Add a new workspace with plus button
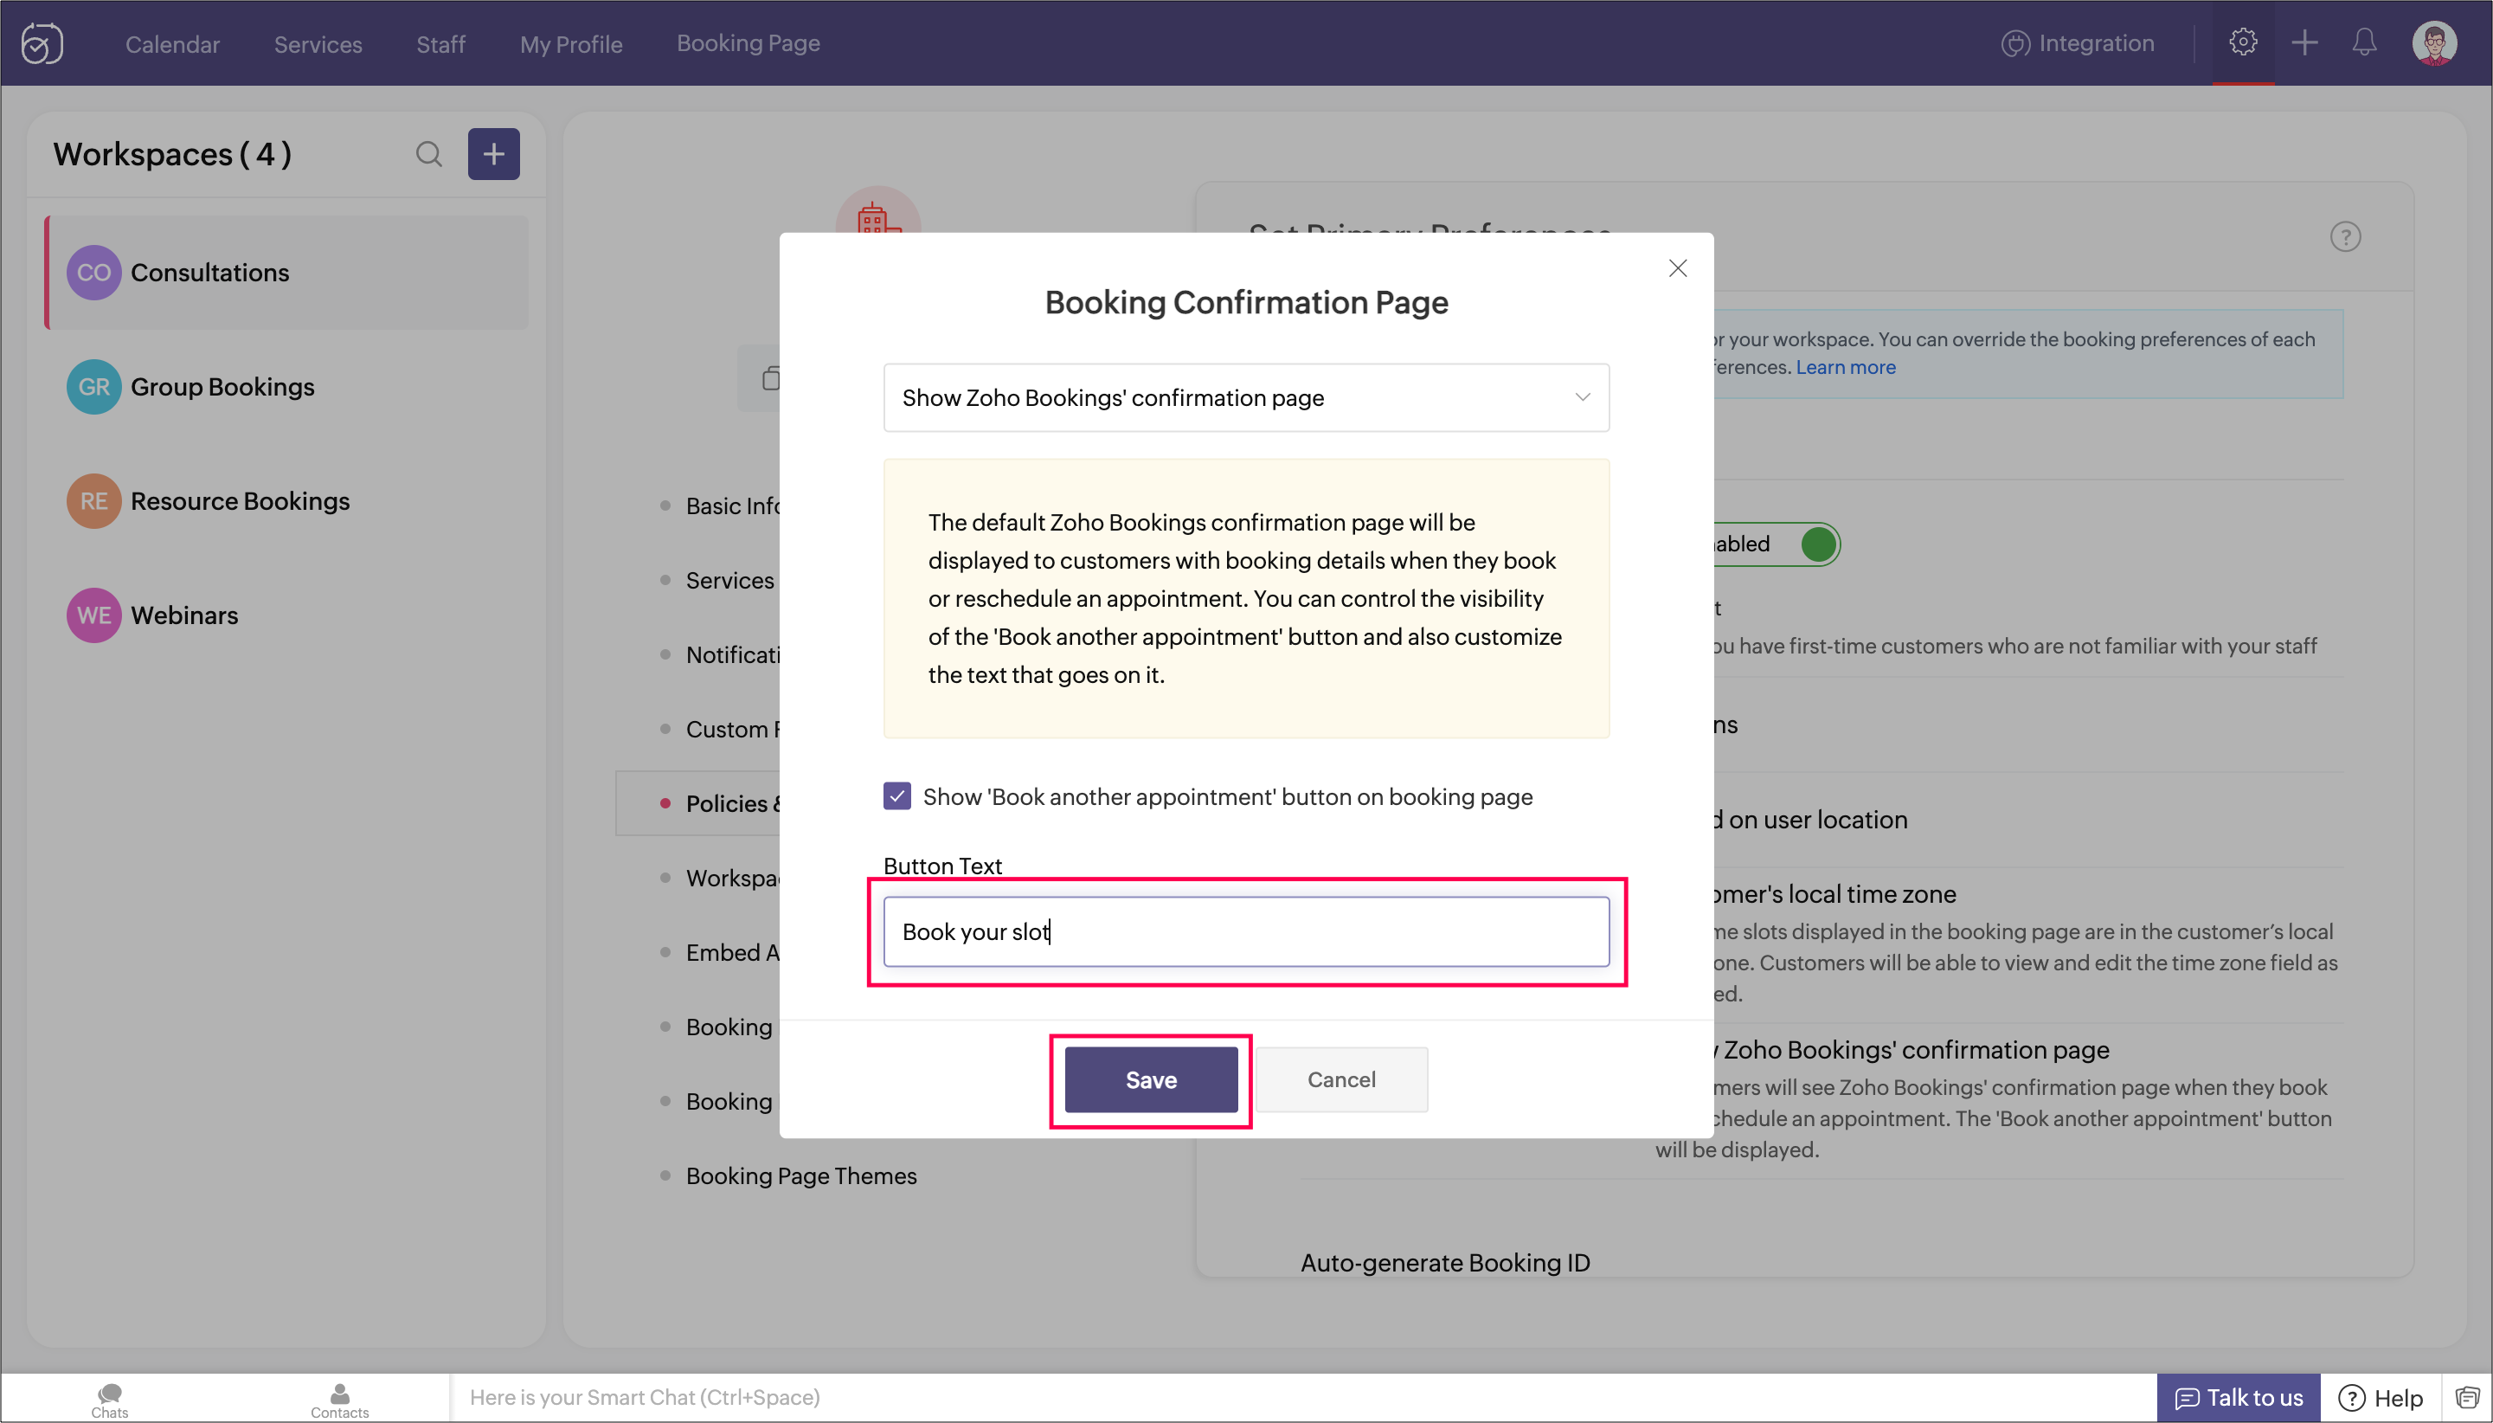This screenshot has width=2493, height=1423. (x=493, y=153)
